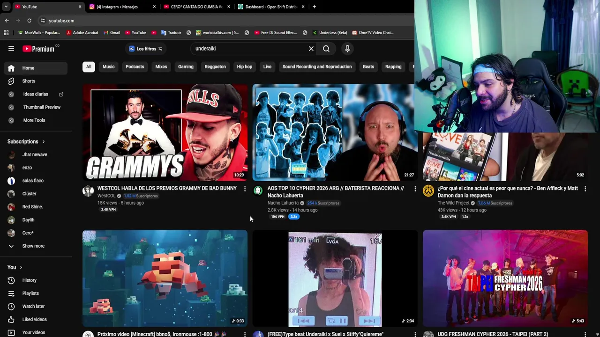Screen dimensions: 600x337
Task: Select the Beats filter chip
Action: click(x=368, y=67)
